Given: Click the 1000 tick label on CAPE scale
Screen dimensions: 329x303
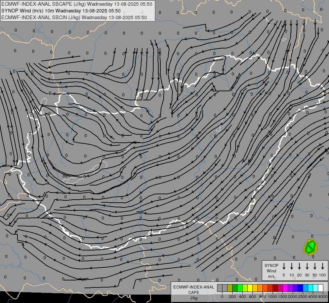Looking at the screenshot, I should 272,297.
